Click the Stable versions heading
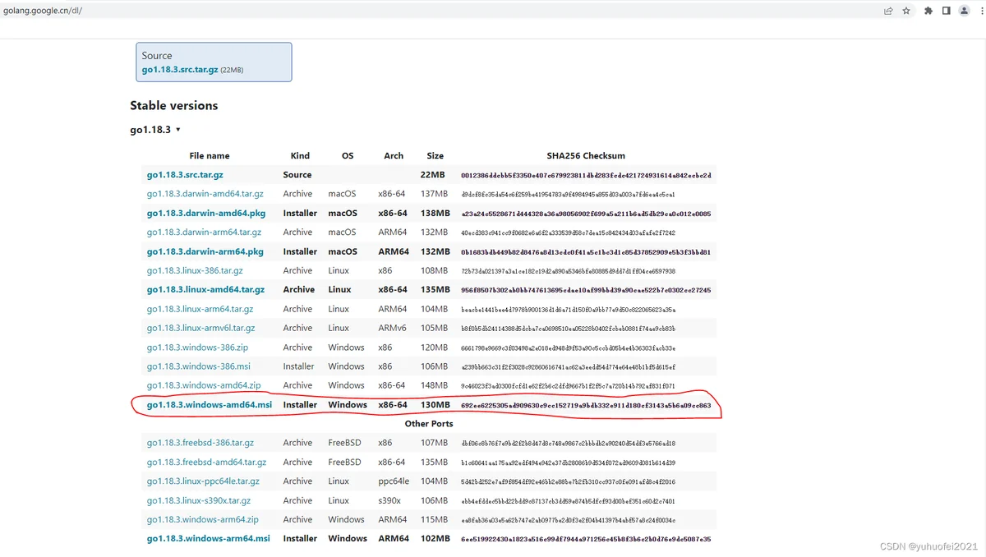Screen dimensions: 986x557 (x=174, y=105)
